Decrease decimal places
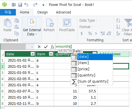Image resolution: width=132 pixels, height=109 pixels. coord(109,33)
